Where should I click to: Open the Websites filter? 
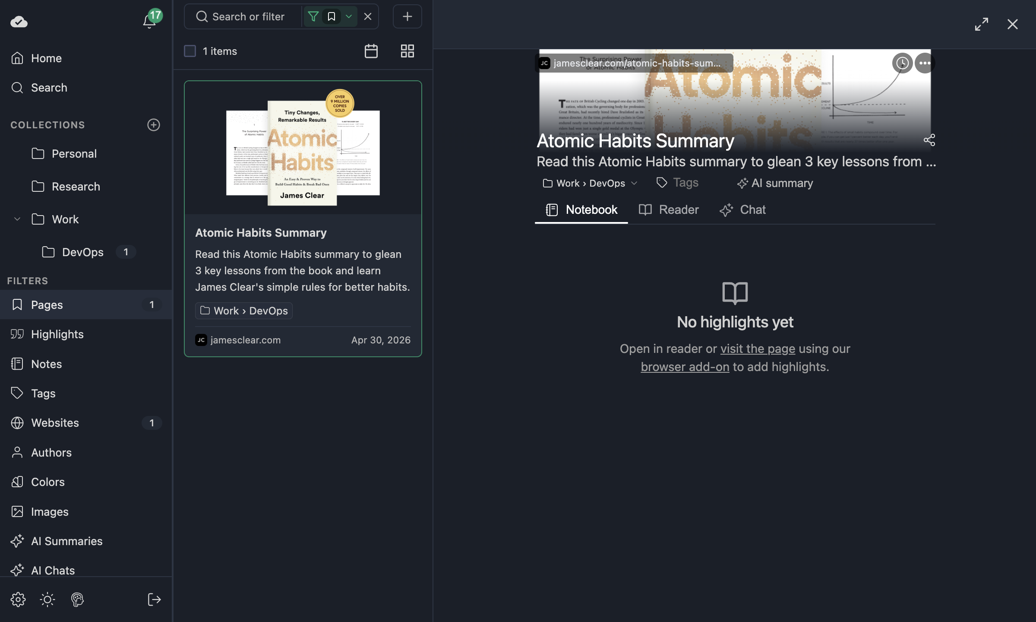click(86, 423)
